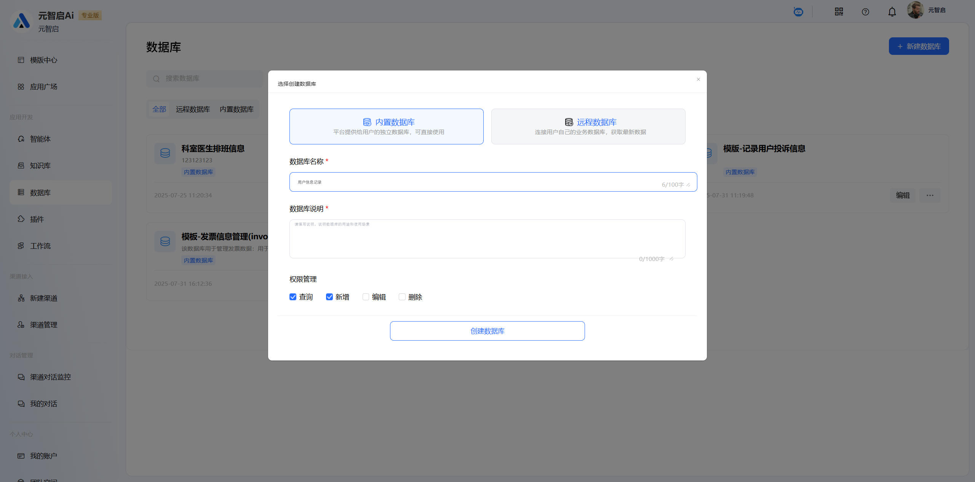Screen dimensions: 975x482
Task: Uncheck the 查询 permission checkbox
Action: pos(293,297)
